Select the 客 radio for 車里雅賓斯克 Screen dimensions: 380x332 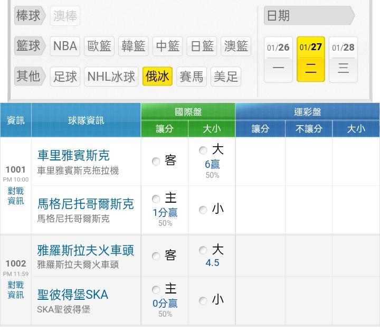[156, 162]
